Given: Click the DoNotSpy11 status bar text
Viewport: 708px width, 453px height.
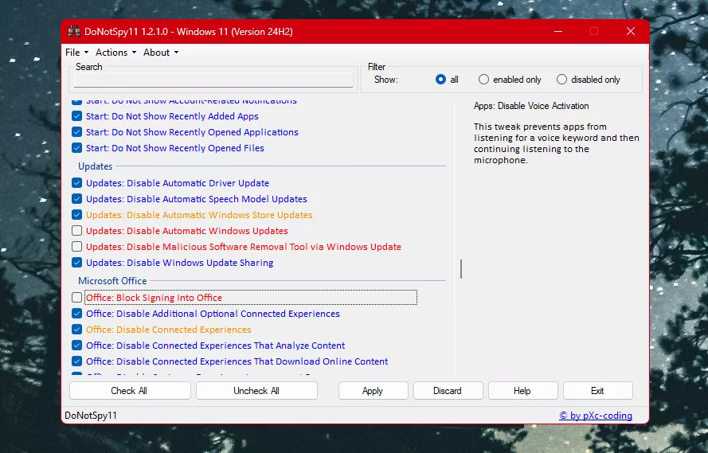Looking at the screenshot, I should (x=91, y=416).
